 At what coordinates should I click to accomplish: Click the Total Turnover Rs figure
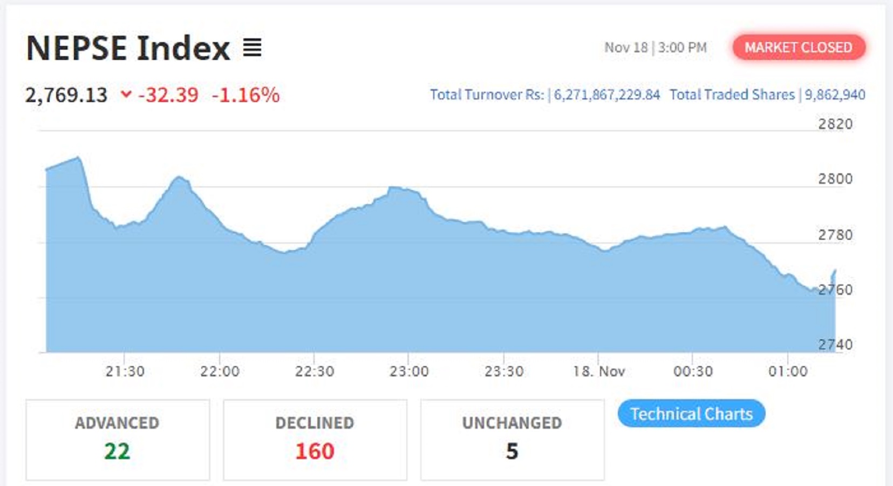coord(606,94)
